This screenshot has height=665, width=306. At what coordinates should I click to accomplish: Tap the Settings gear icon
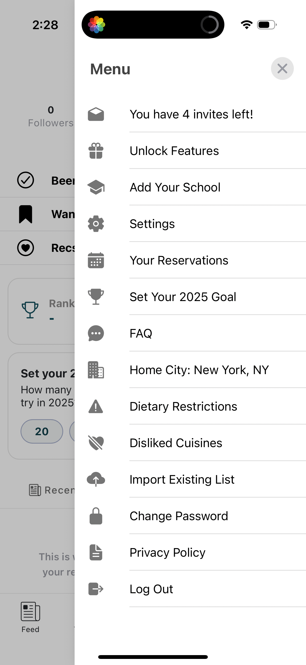(96, 223)
